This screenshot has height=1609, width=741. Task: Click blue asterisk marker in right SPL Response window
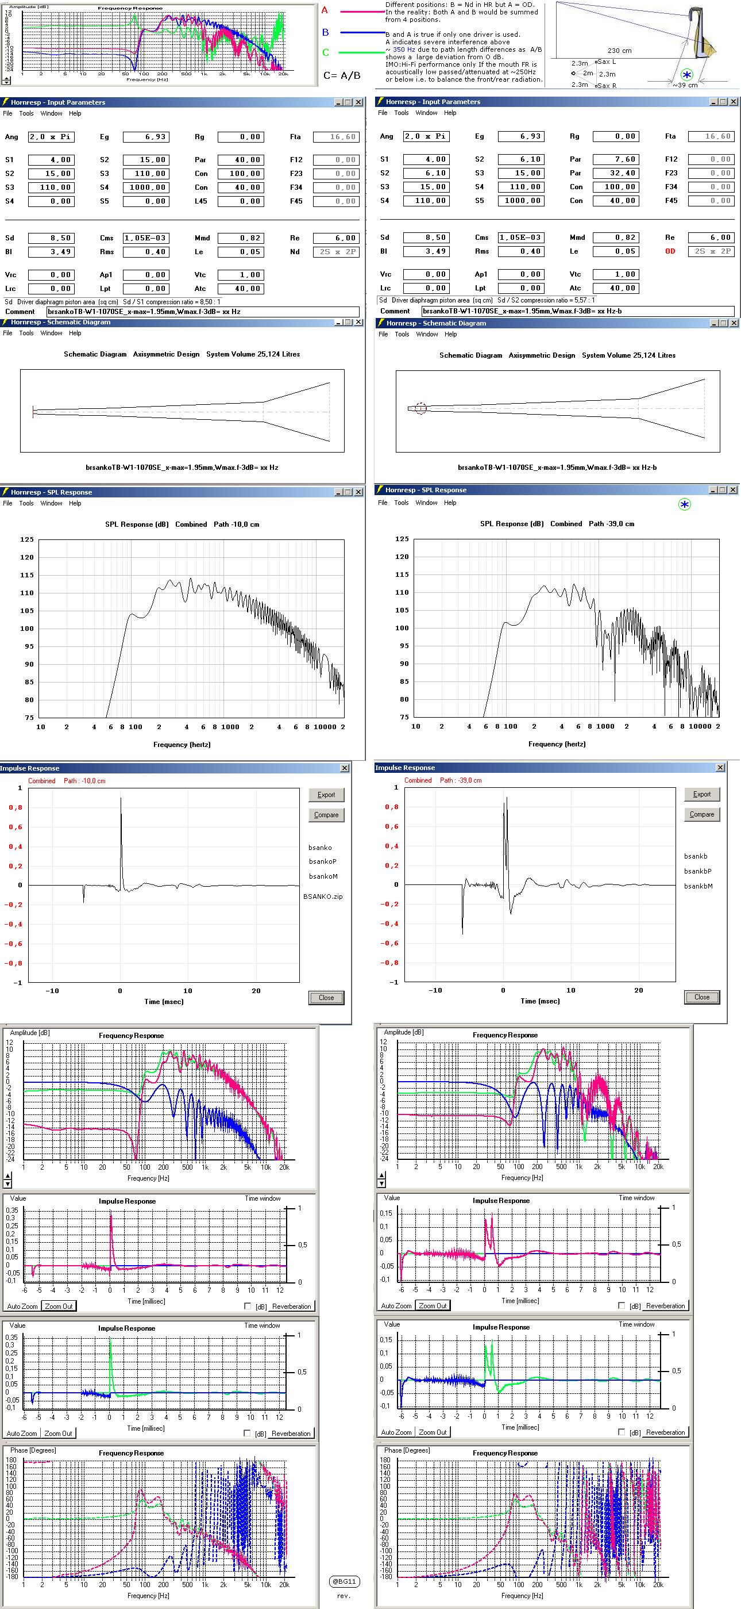[x=685, y=505]
